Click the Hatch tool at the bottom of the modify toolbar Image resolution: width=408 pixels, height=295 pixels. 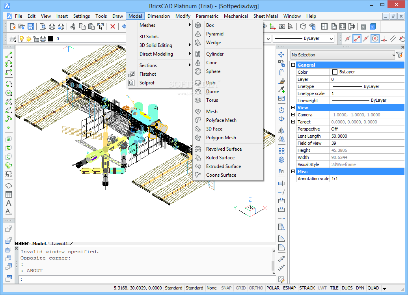click(x=281, y=279)
